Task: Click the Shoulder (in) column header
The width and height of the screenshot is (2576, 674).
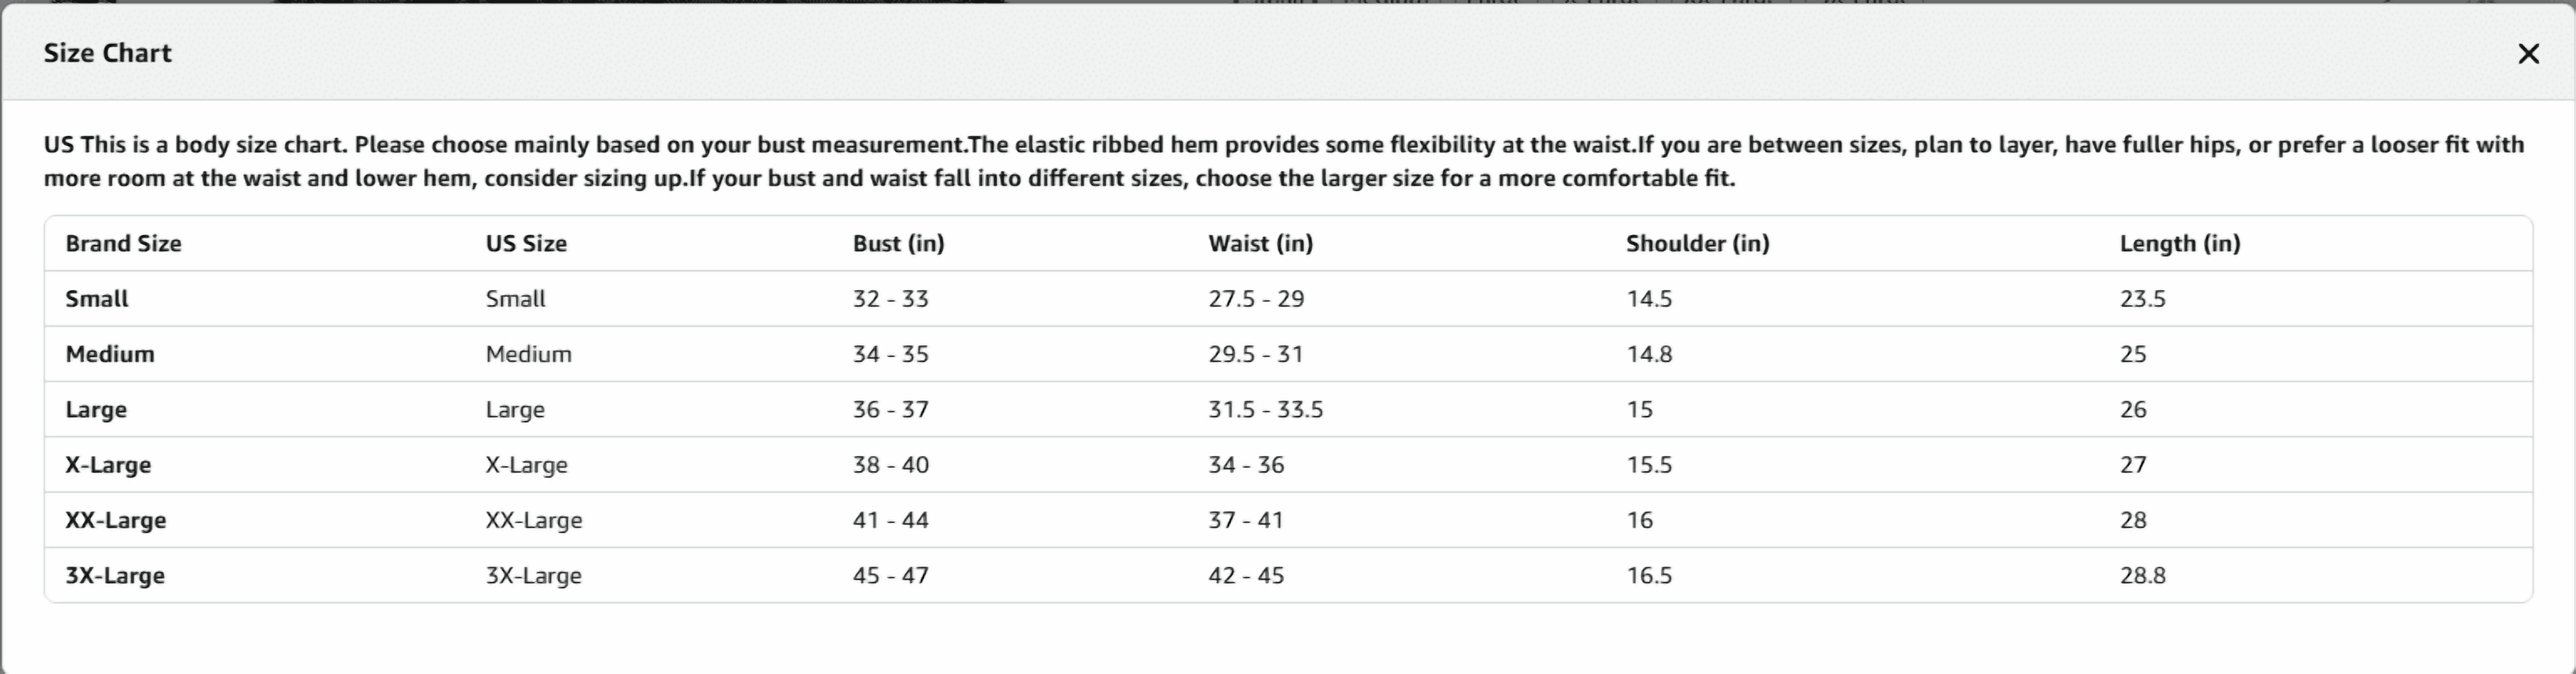Action: [x=1697, y=243]
